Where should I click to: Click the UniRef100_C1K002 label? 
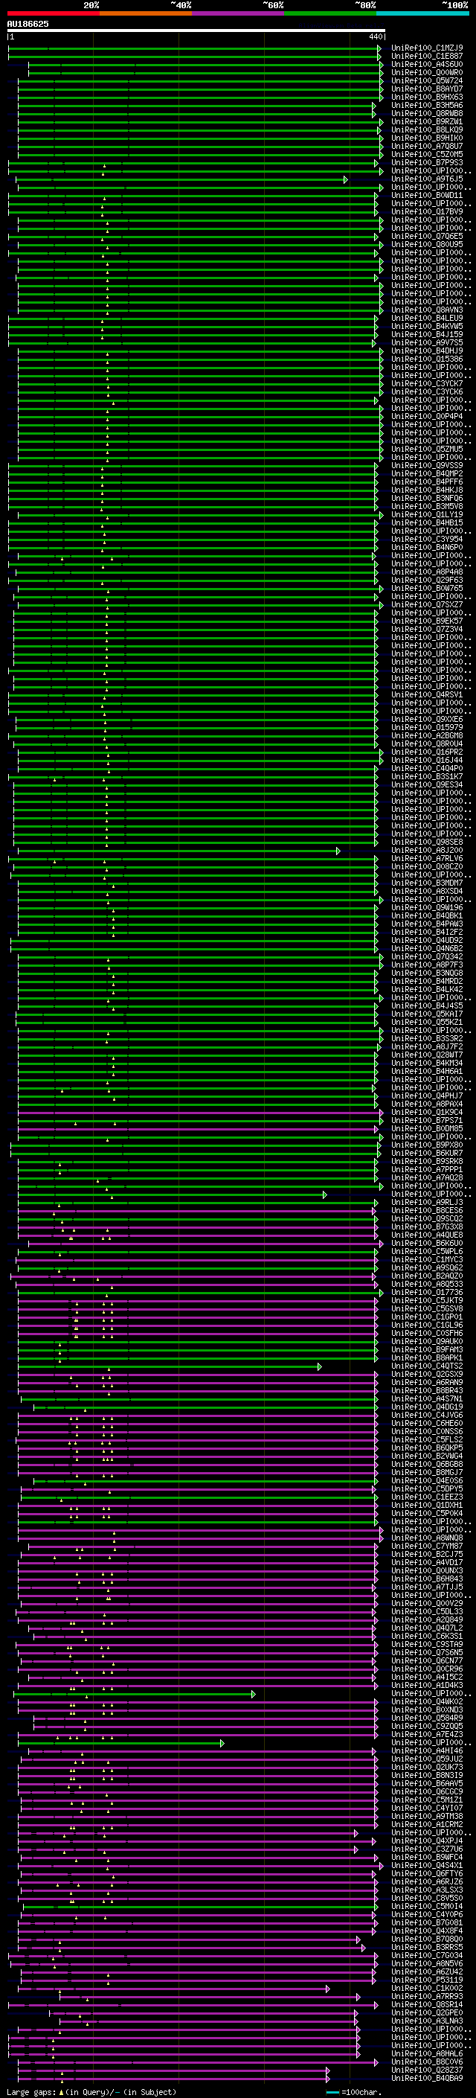tap(427, 1988)
